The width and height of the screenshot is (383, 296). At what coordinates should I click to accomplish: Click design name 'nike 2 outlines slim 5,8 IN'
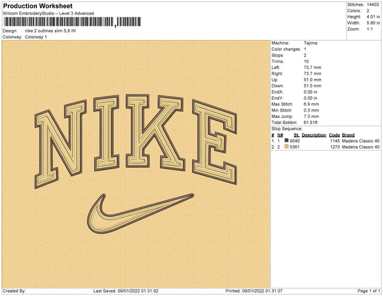50,31
